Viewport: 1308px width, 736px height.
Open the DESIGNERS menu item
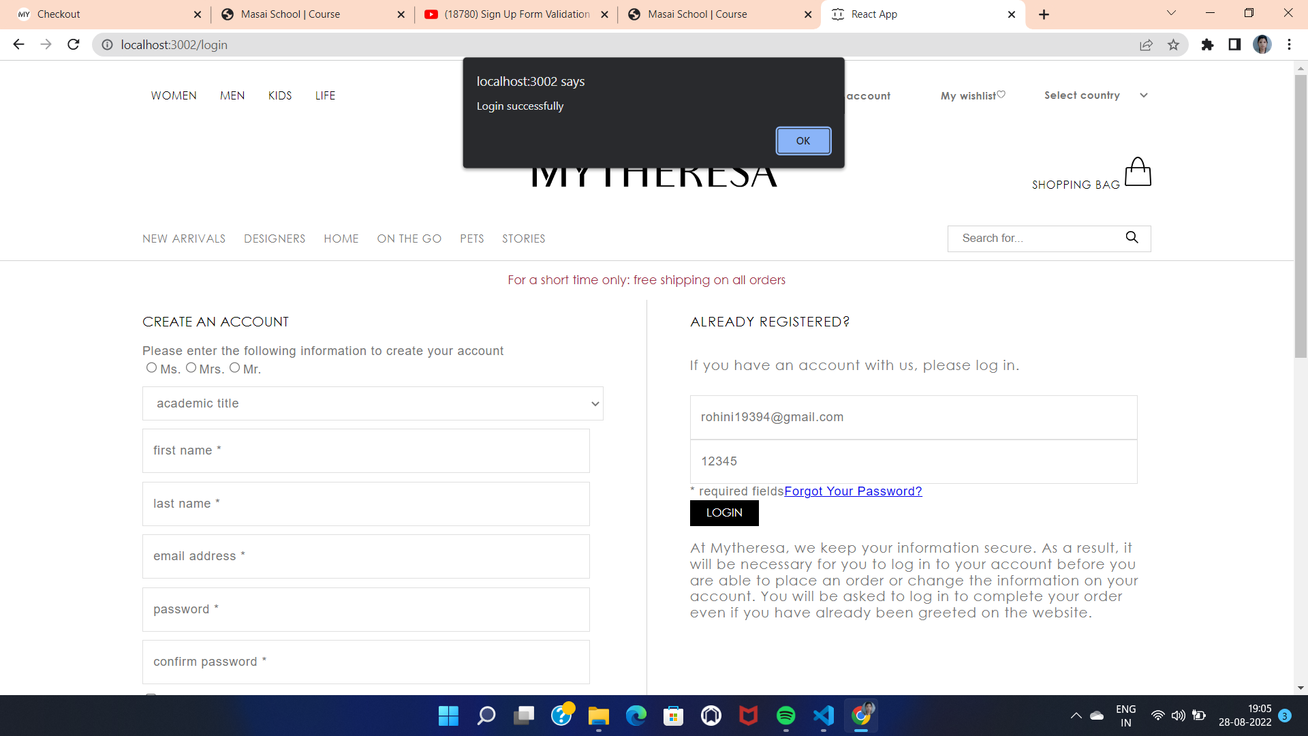pyautogui.click(x=275, y=239)
